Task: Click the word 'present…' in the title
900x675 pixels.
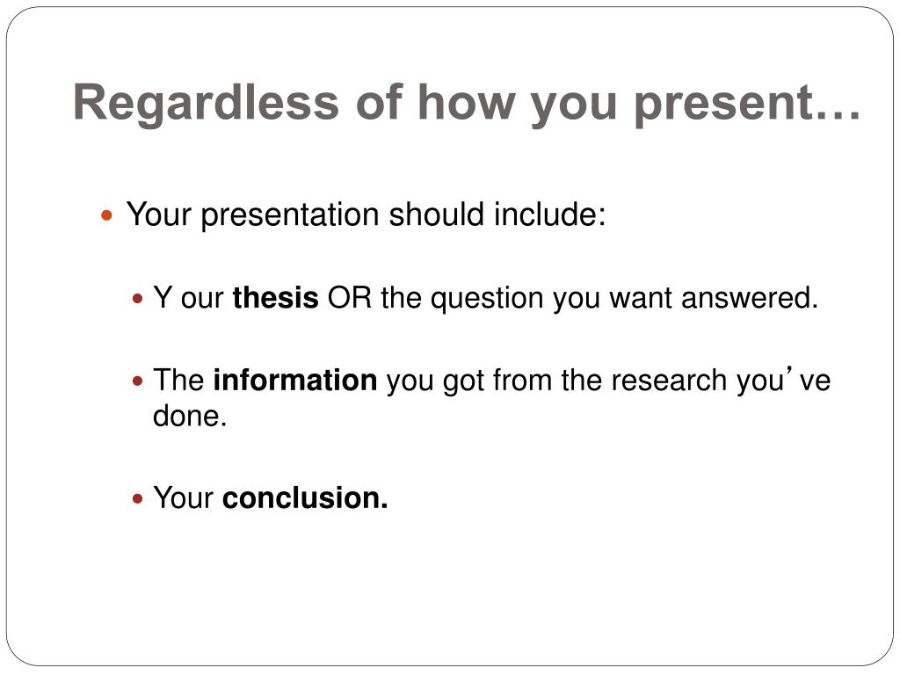Action: click(x=747, y=104)
